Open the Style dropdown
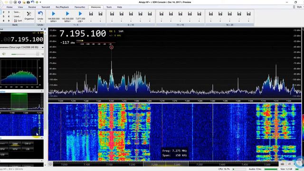 coord(299,7)
